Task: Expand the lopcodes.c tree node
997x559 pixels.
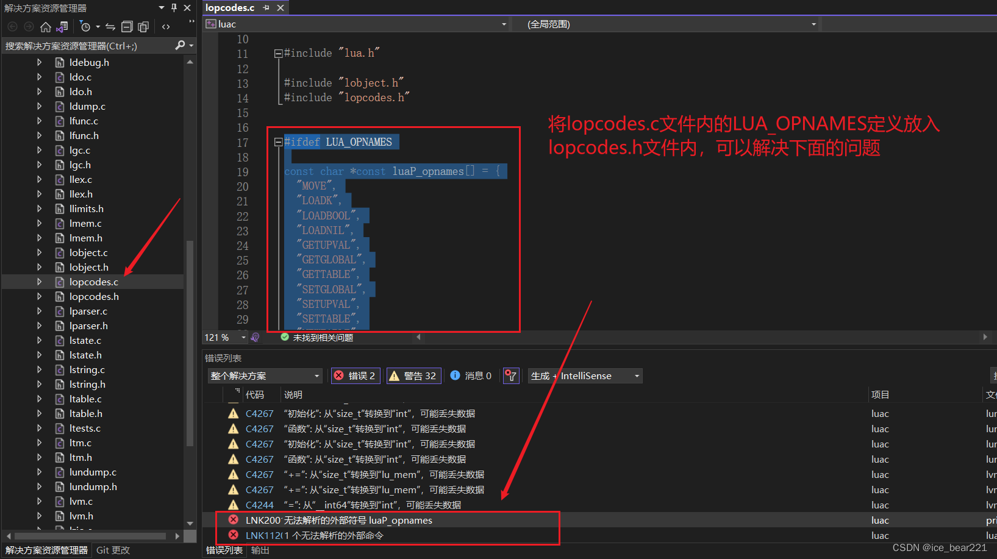Action: tap(39, 282)
